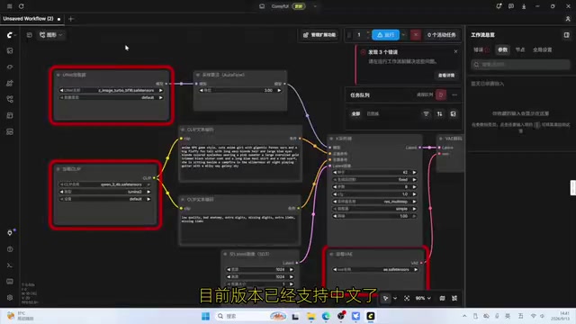Open the help icon in left sidebar

click(10, 249)
